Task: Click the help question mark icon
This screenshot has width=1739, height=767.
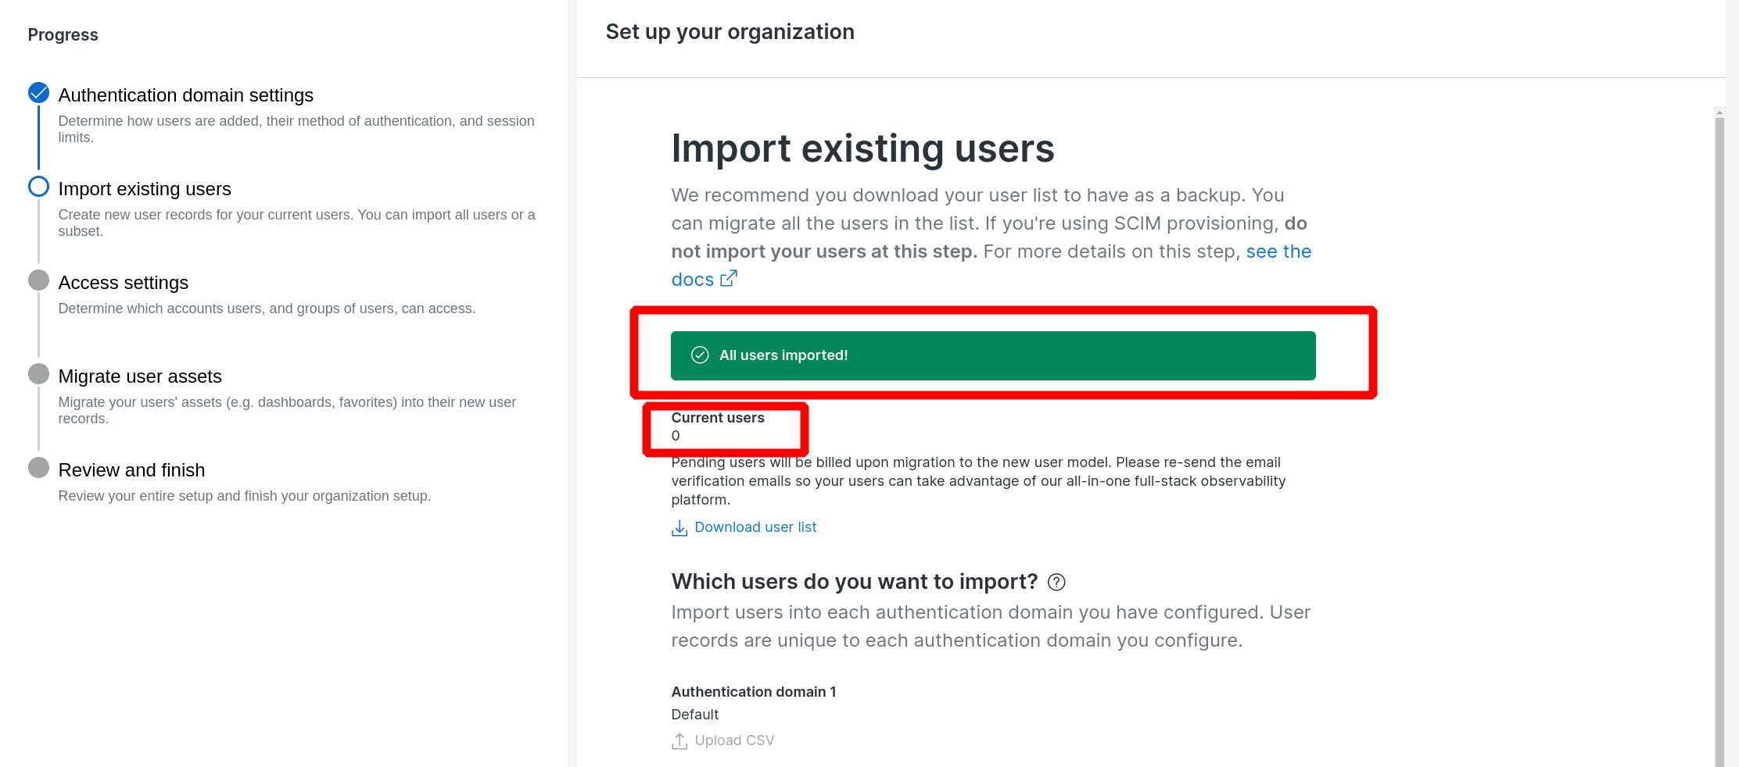Action: [1056, 582]
